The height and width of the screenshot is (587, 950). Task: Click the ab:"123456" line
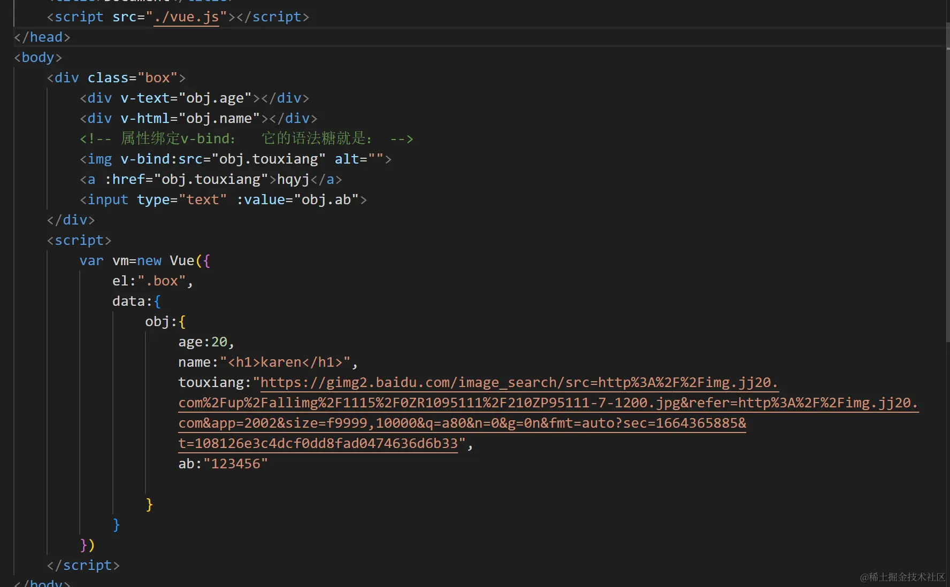(x=223, y=464)
